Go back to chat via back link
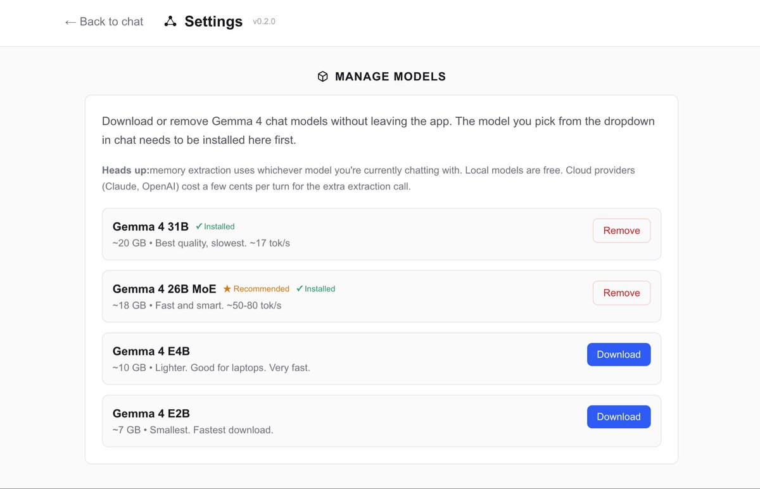Image resolution: width=760 pixels, height=489 pixels. tap(104, 22)
